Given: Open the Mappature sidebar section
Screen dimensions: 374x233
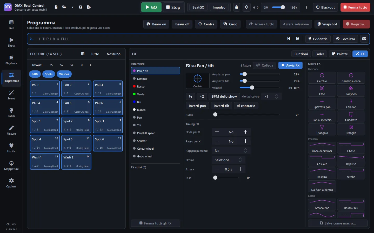Looking at the screenshot, I should coord(11,165).
